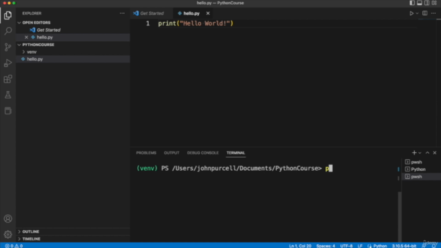Viewport: 441px width, 248px height.
Task: Open the Testing flask view
Action: 8,95
